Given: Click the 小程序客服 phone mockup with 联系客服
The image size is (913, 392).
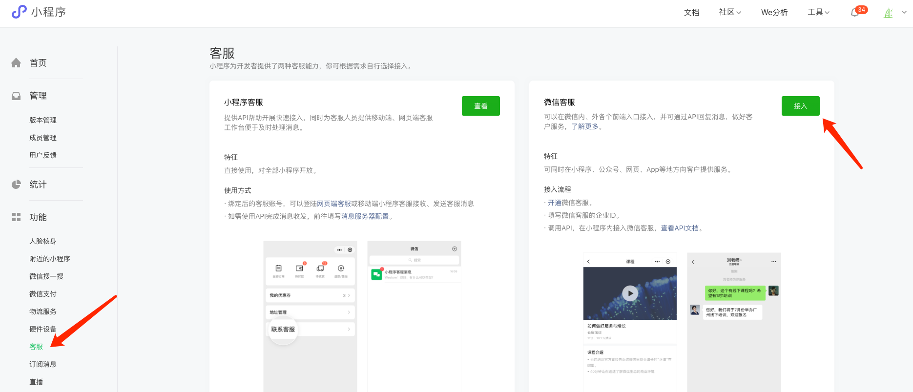Looking at the screenshot, I should coord(310,316).
